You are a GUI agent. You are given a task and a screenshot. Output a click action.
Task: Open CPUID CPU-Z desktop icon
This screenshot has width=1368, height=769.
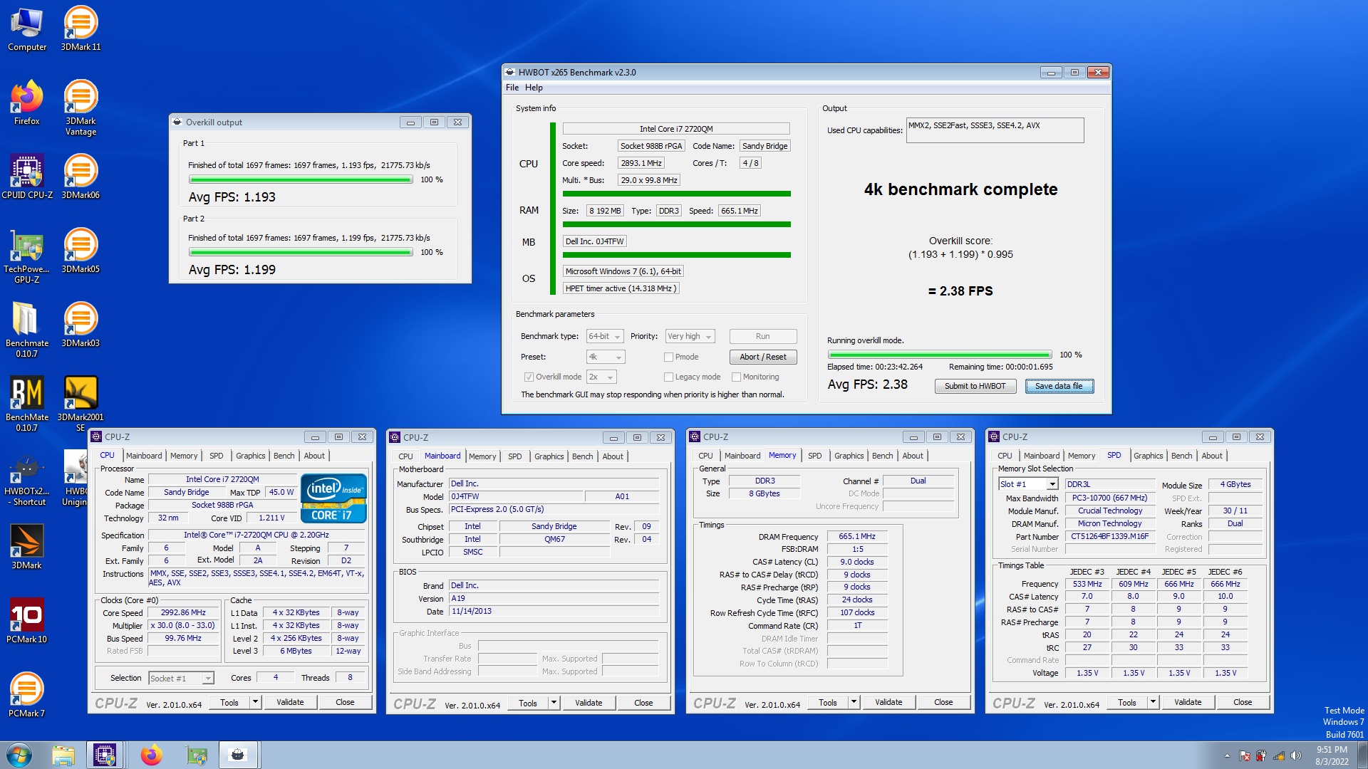point(27,177)
